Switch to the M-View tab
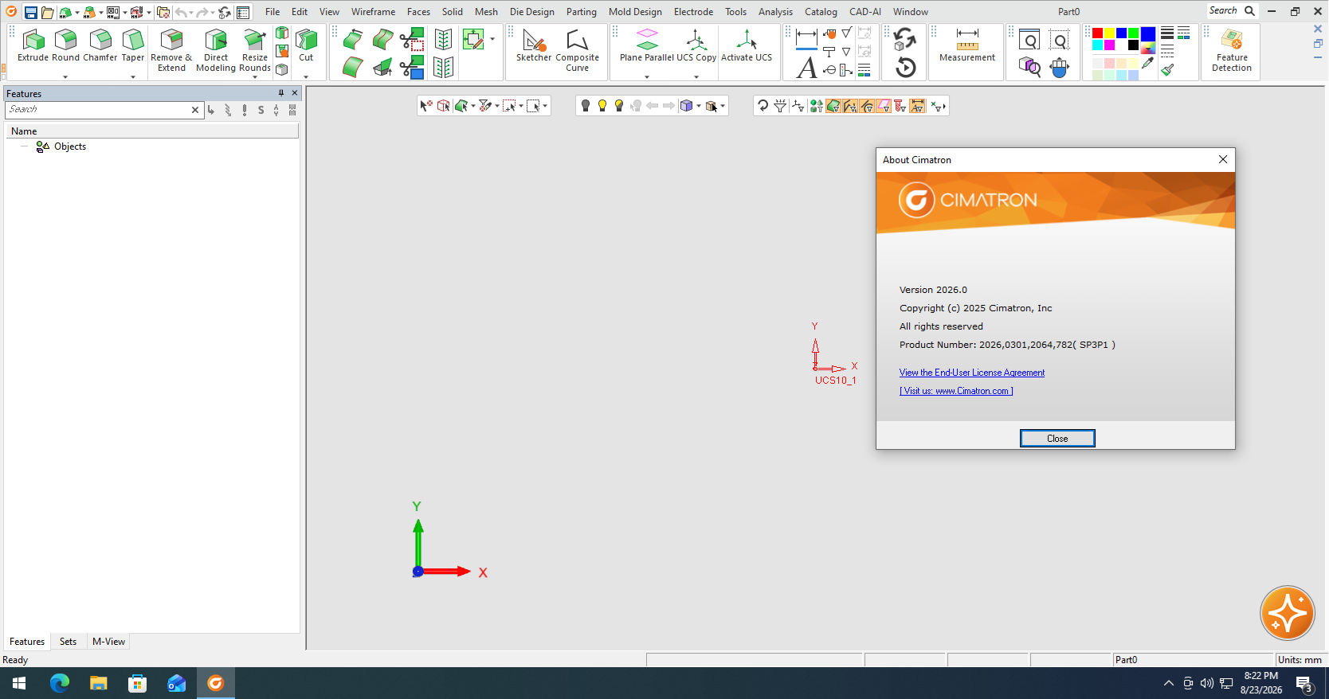 (x=108, y=642)
